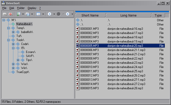171x105 pixels.
Task: Open the Display menu
Action: click(x=32, y=8)
